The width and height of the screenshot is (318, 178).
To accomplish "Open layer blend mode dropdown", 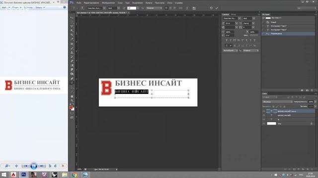I will [x=277, y=102].
